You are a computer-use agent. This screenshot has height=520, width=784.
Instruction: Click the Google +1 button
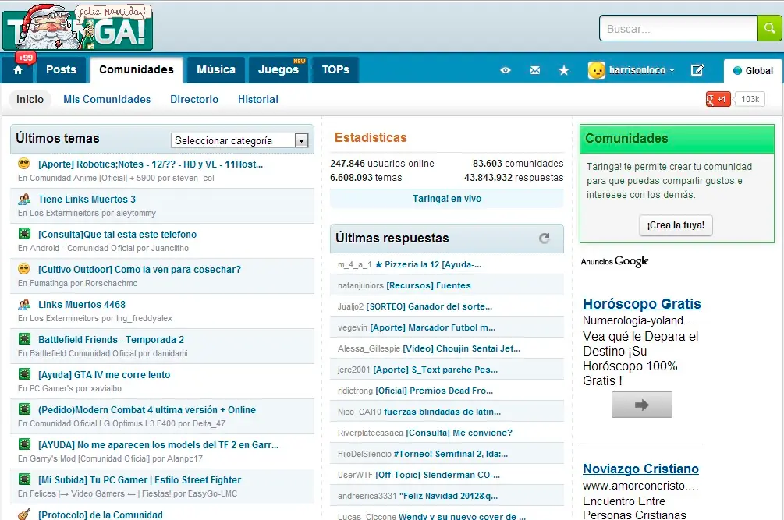coord(718,100)
